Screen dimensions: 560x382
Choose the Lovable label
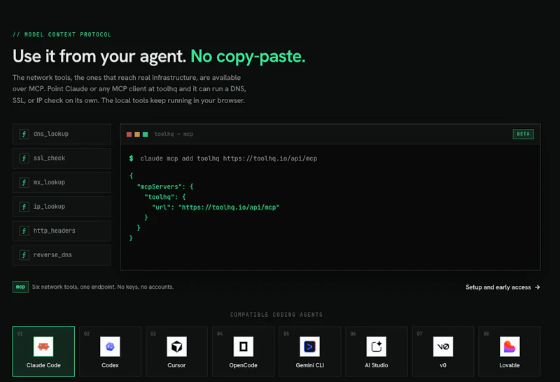(510, 365)
